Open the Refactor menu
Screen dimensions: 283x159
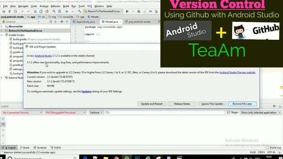click(x=56, y=6)
